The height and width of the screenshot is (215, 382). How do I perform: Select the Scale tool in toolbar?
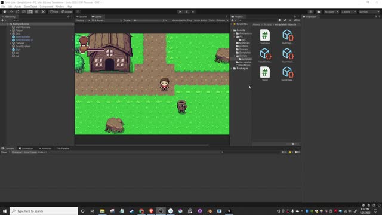[24, 12]
